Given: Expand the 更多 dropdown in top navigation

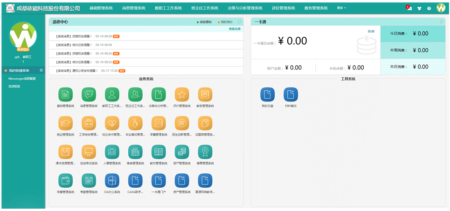Looking at the screenshot, I should point(341,8).
